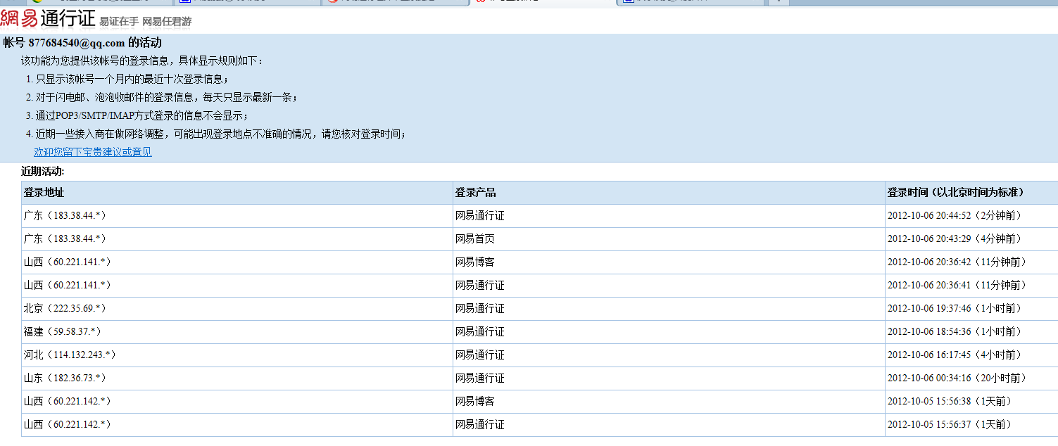Open the 欢迎您留下宝贵建议或意见 feedback link
Viewport: 1058px width, 446px height.
93,152
